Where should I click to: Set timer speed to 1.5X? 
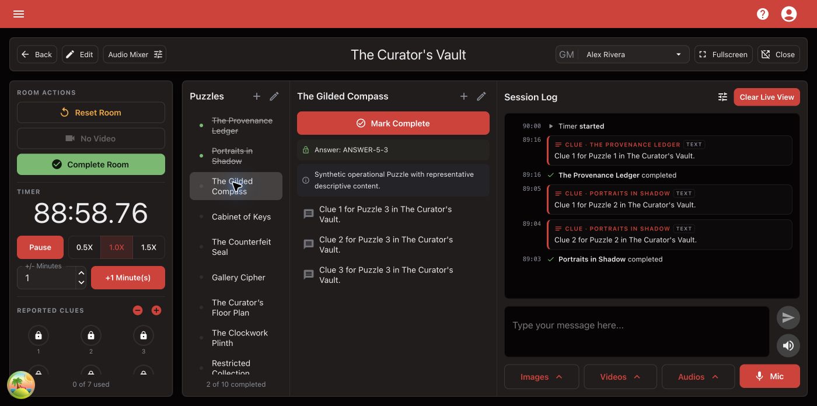pyautogui.click(x=149, y=247)
